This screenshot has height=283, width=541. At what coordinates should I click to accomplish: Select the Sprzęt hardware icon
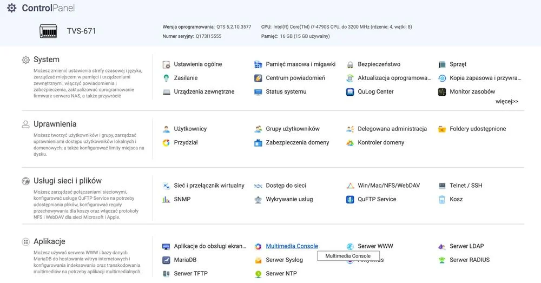pos(442,64)
